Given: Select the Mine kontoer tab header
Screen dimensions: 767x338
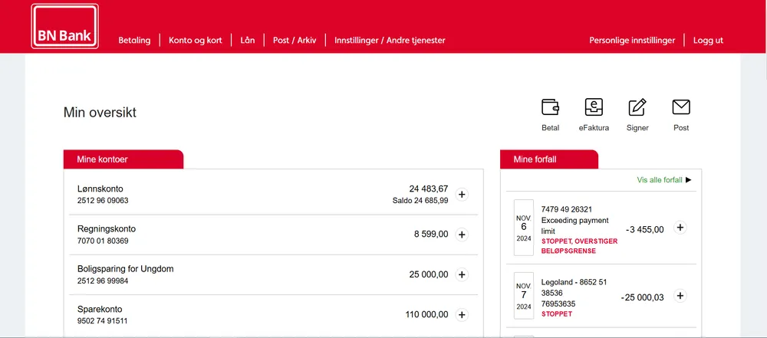Looking at the screenshot, I should pyautogui.click(x=123, y=159).
